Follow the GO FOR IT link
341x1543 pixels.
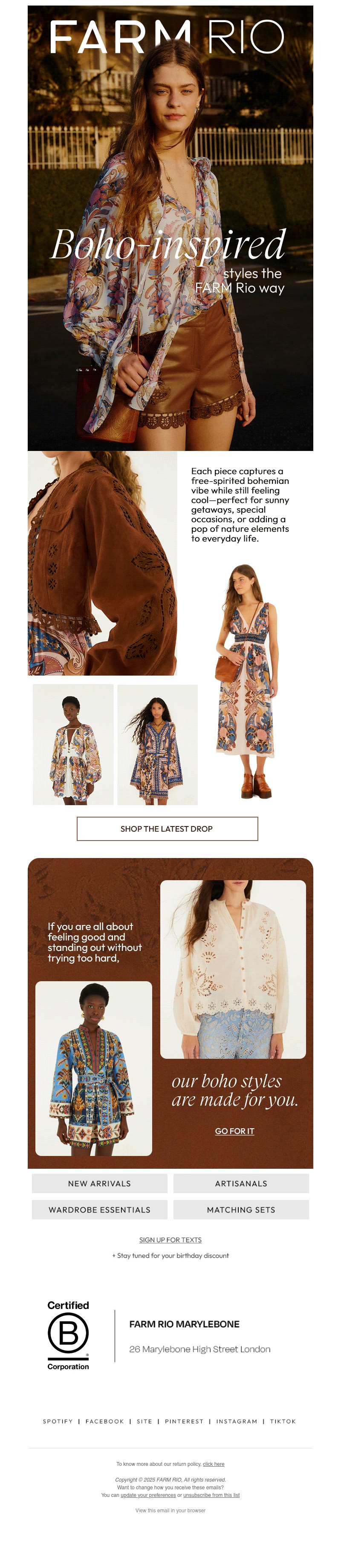[234, 1131]
